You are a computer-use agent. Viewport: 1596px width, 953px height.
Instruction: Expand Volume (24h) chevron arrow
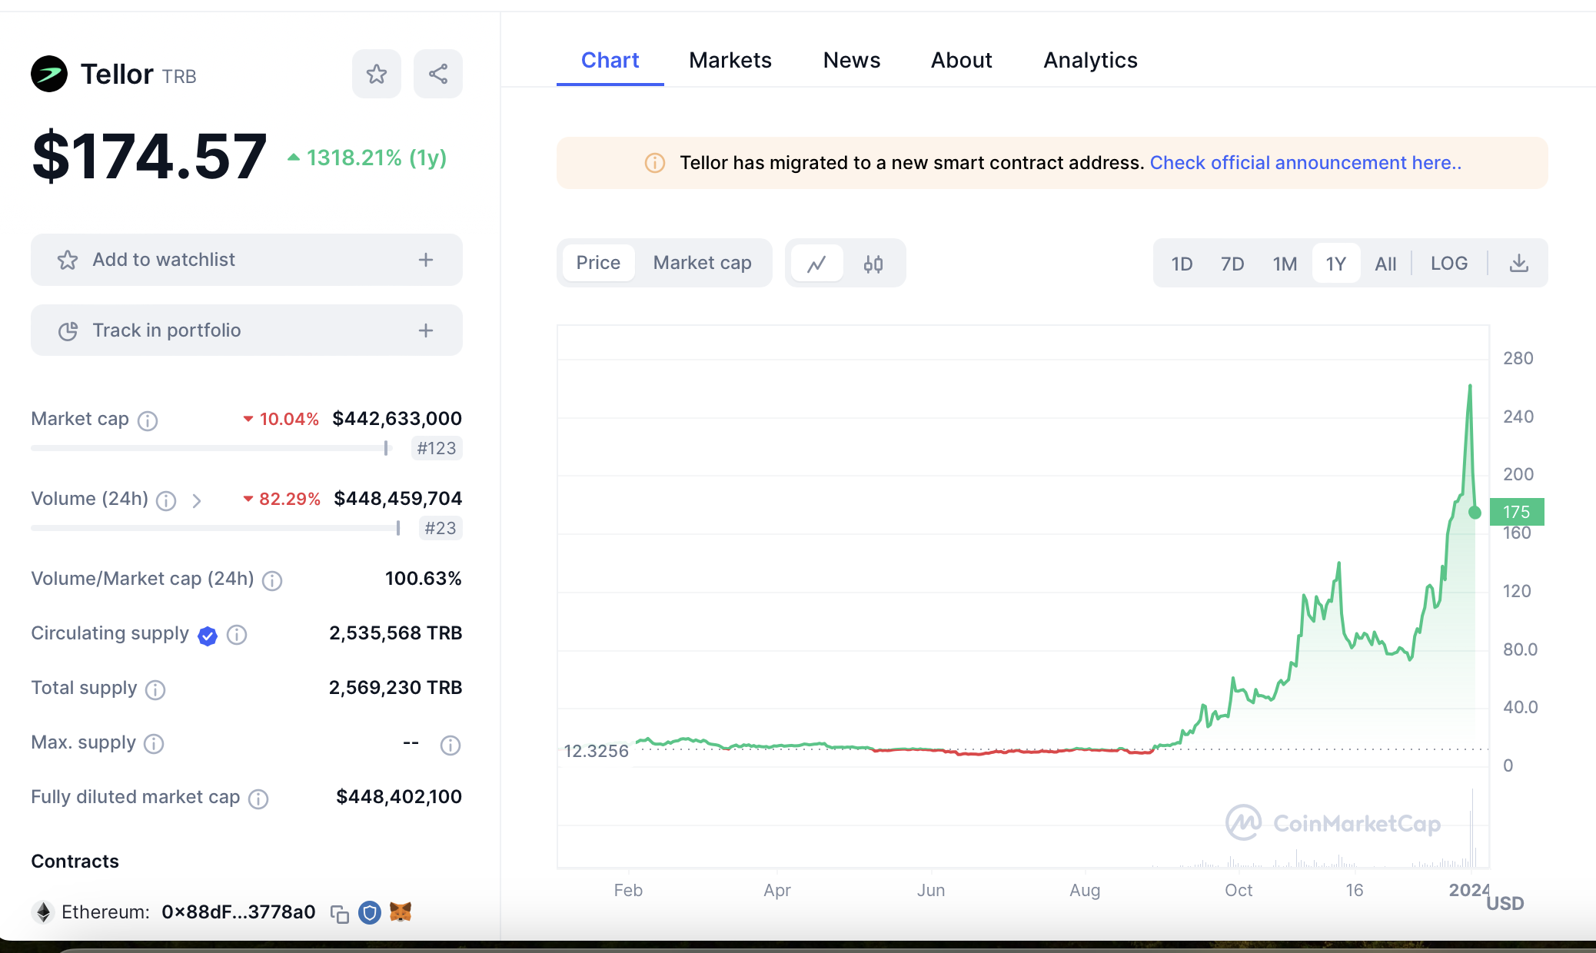(197, 500)
